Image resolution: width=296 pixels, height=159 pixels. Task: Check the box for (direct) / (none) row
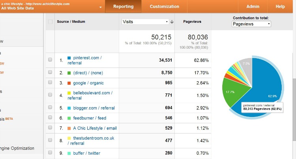(x=50, y=72)
